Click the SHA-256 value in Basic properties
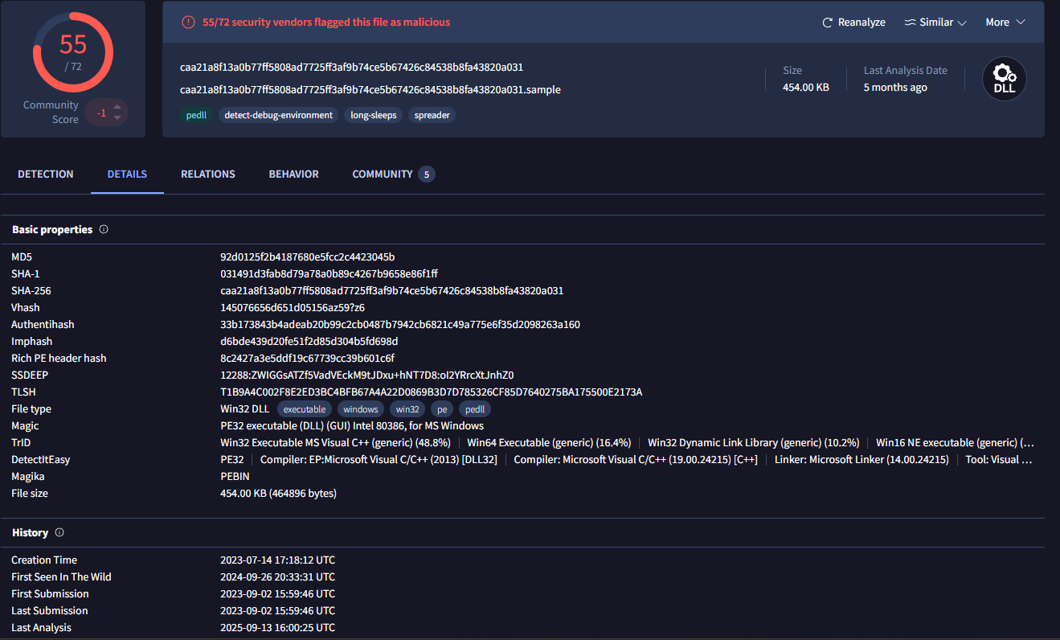Viewport: 1060px width, 640px height. (x=392, y=291)
